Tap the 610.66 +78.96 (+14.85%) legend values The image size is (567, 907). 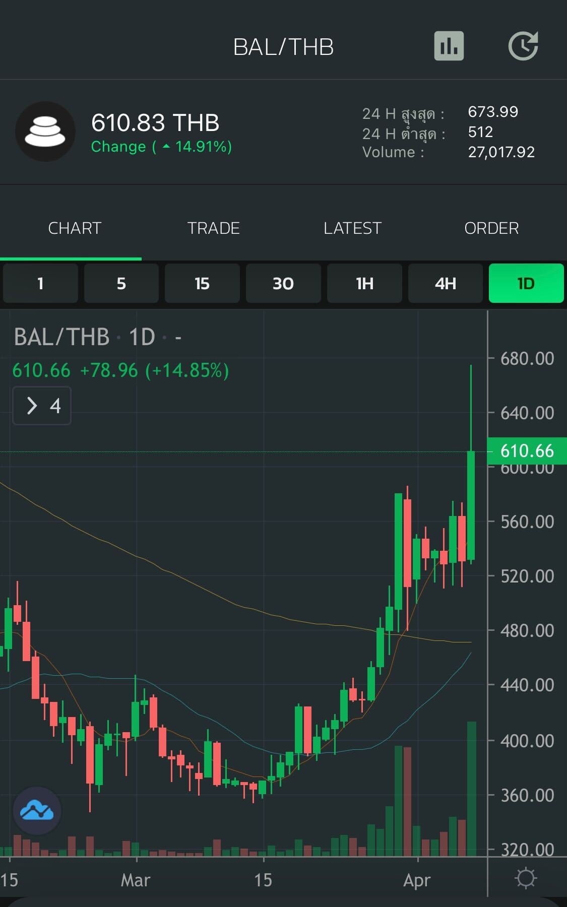tap(120, 370)
